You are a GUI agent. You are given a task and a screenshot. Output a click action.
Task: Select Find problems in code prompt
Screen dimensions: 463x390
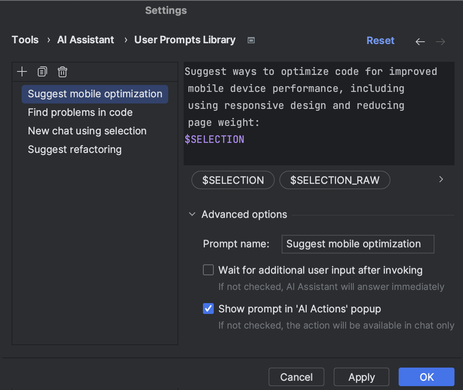click(x=80, y=112)
